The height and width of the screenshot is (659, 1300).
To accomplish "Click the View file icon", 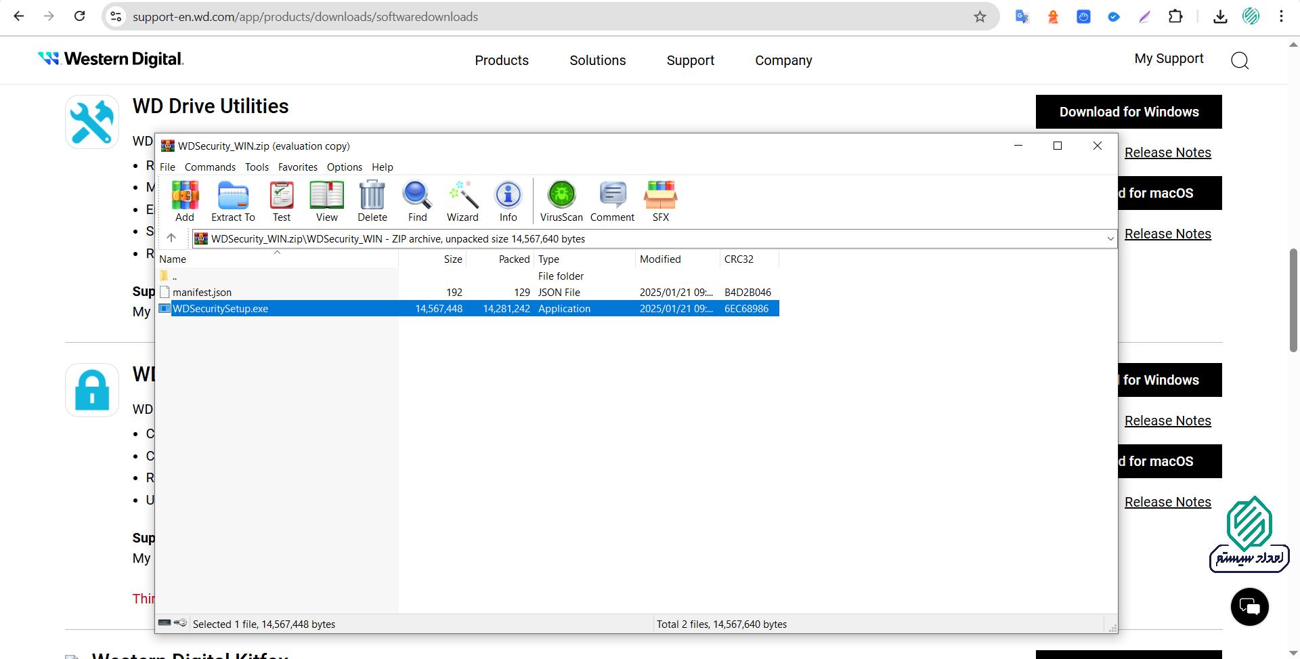I will coord(326,201).
